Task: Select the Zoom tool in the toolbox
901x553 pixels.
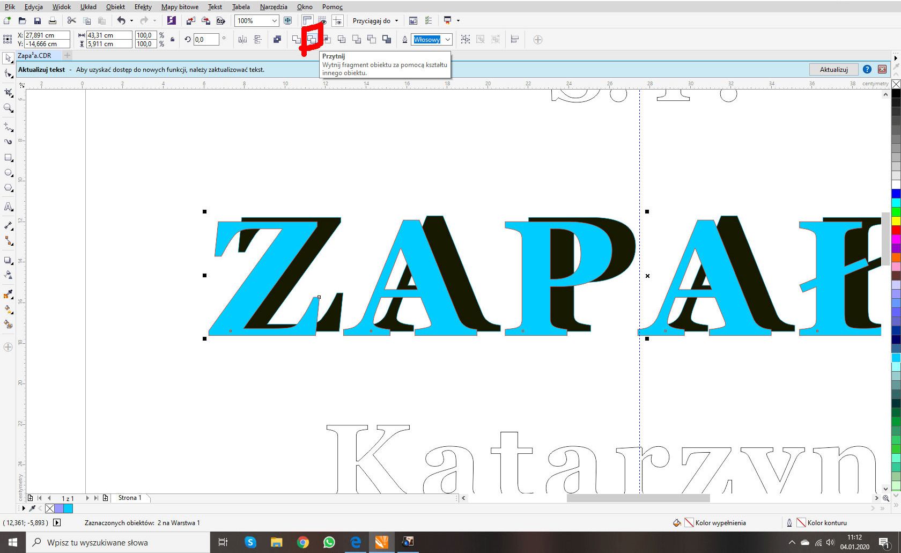Action: click(x=8, y=108)
